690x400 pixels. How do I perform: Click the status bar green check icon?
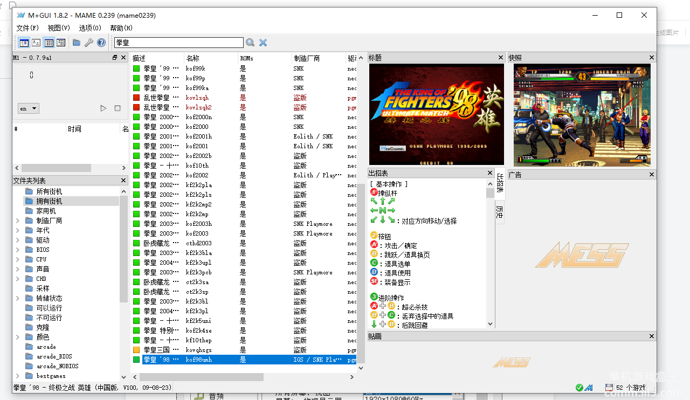[579, 388]
